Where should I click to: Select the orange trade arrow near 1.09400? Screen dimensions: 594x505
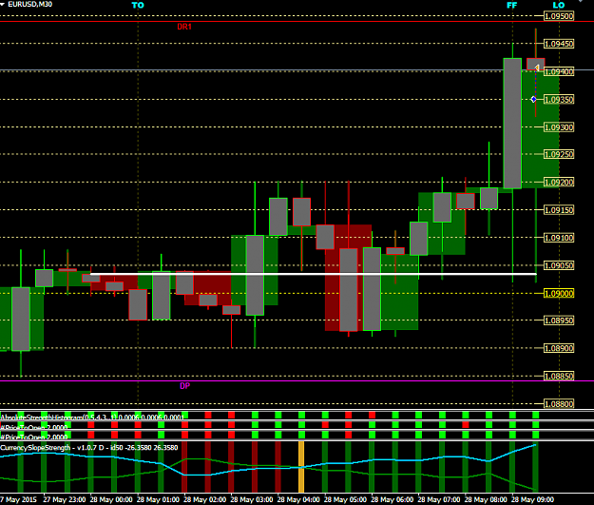point(537,68)
